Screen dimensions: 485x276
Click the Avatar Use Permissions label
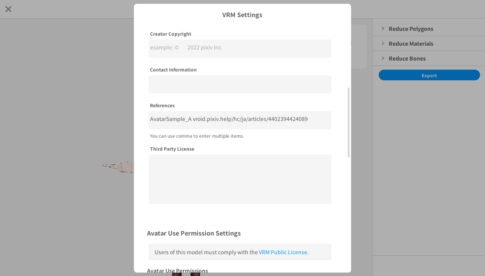coord(178,270)
